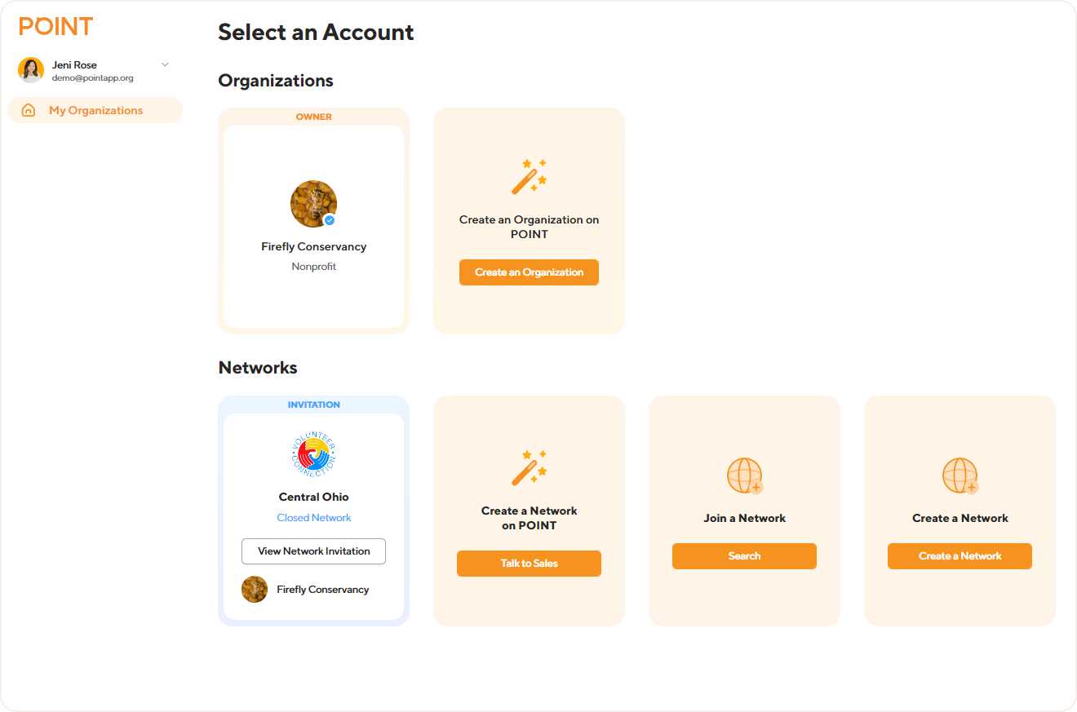This screenshot has width=1077, height=712.
Task: Open Create an Organization
Action: click(x=529, y=272)
